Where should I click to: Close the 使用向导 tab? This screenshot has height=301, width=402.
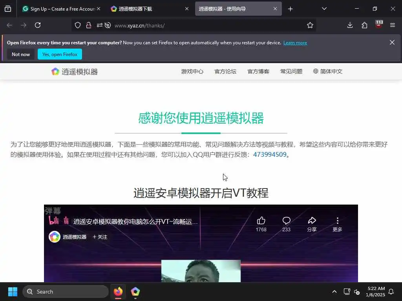point(275,9)
